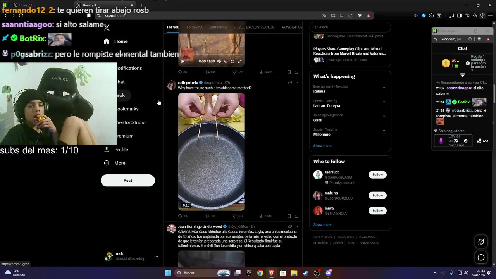Viewport: 496px width, 279px height.
Task: Share ruth putrela's post
Action: [296, 216]
